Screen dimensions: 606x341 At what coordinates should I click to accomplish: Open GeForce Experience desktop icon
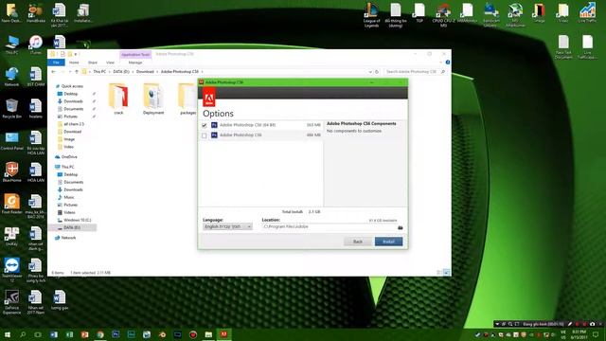click(x=12, y=302)
